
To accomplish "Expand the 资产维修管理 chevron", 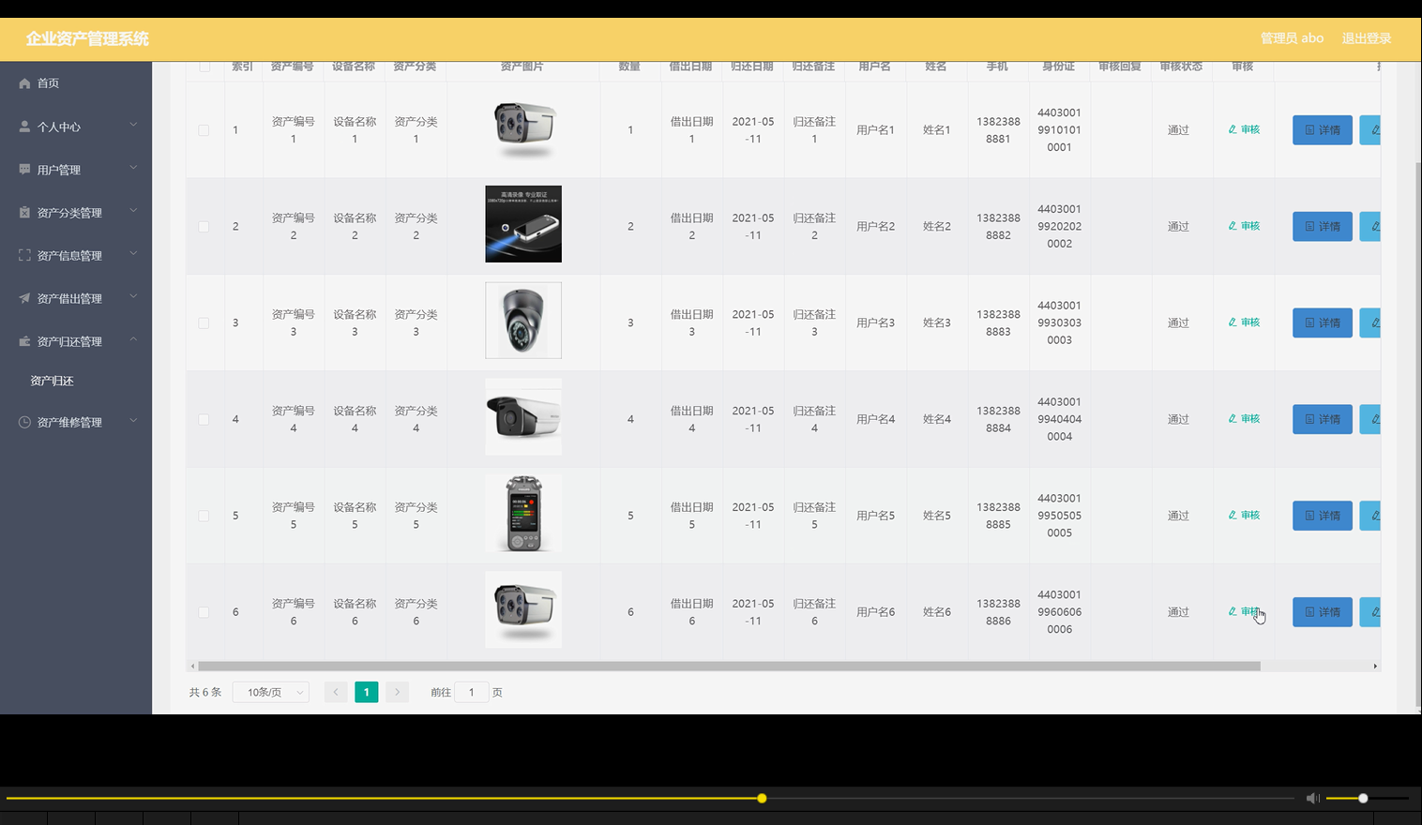I will [133, 420].
